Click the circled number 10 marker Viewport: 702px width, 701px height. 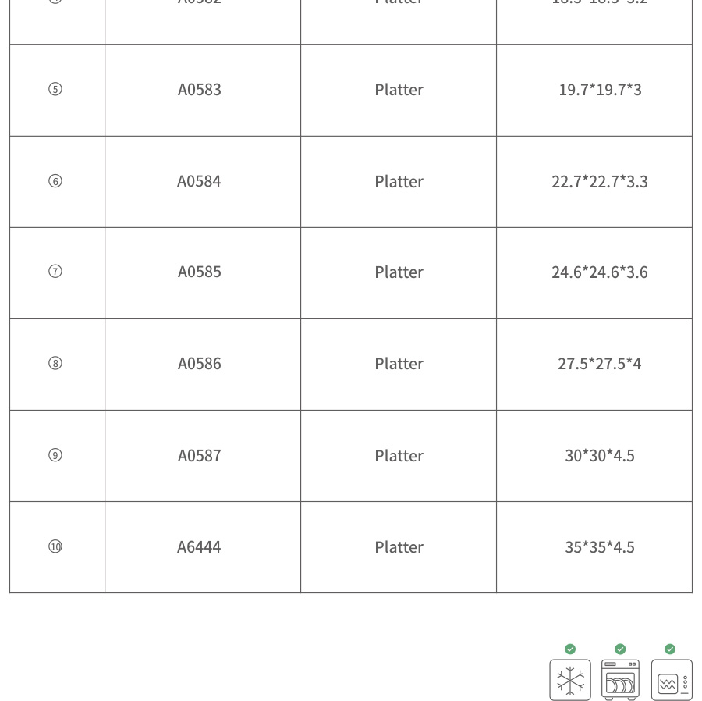pyautogui.click(x=55, y=546)
